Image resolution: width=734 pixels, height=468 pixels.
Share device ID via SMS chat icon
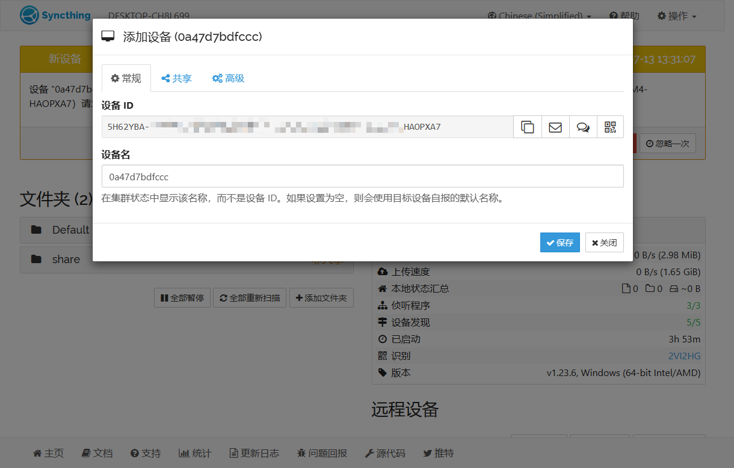(583, 127)
